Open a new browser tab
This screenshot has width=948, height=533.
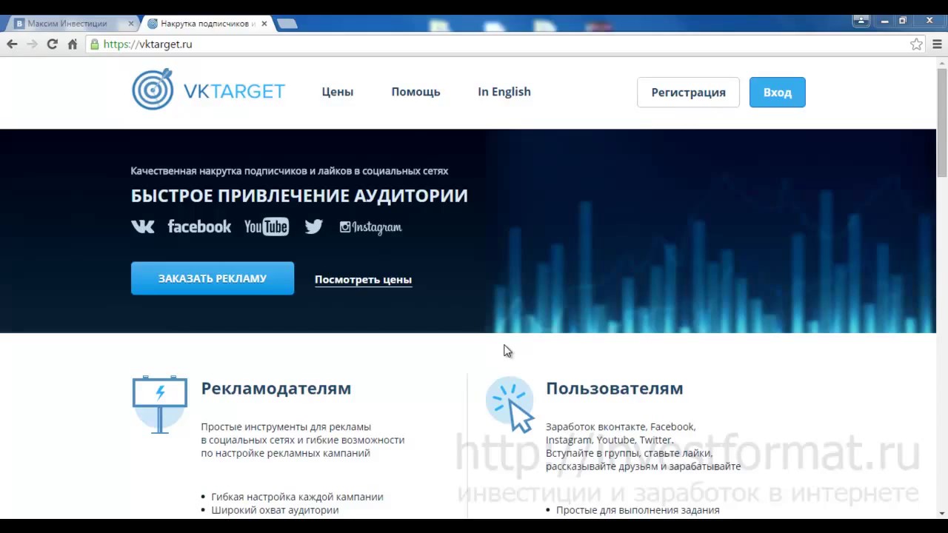(x=287, y=24)
